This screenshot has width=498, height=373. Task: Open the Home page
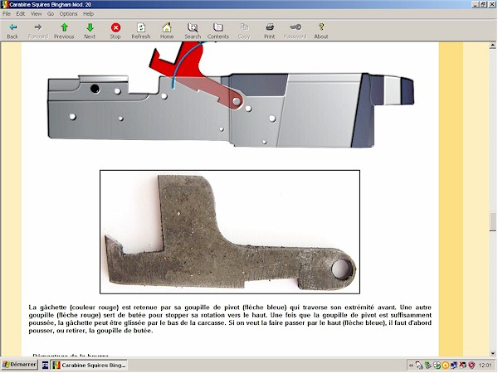(167, 31)
